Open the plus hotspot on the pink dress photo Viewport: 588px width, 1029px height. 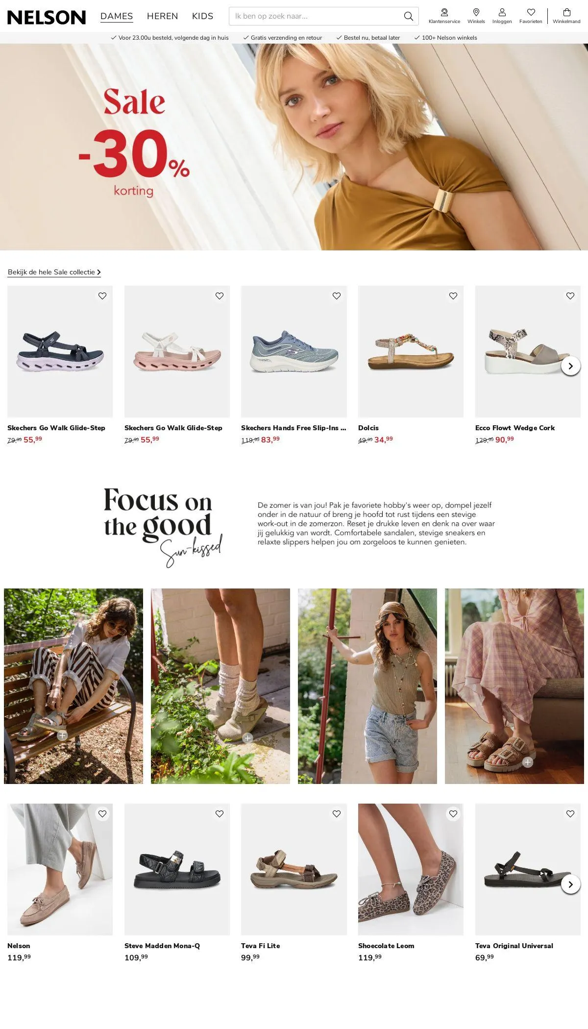coord(528,762)
